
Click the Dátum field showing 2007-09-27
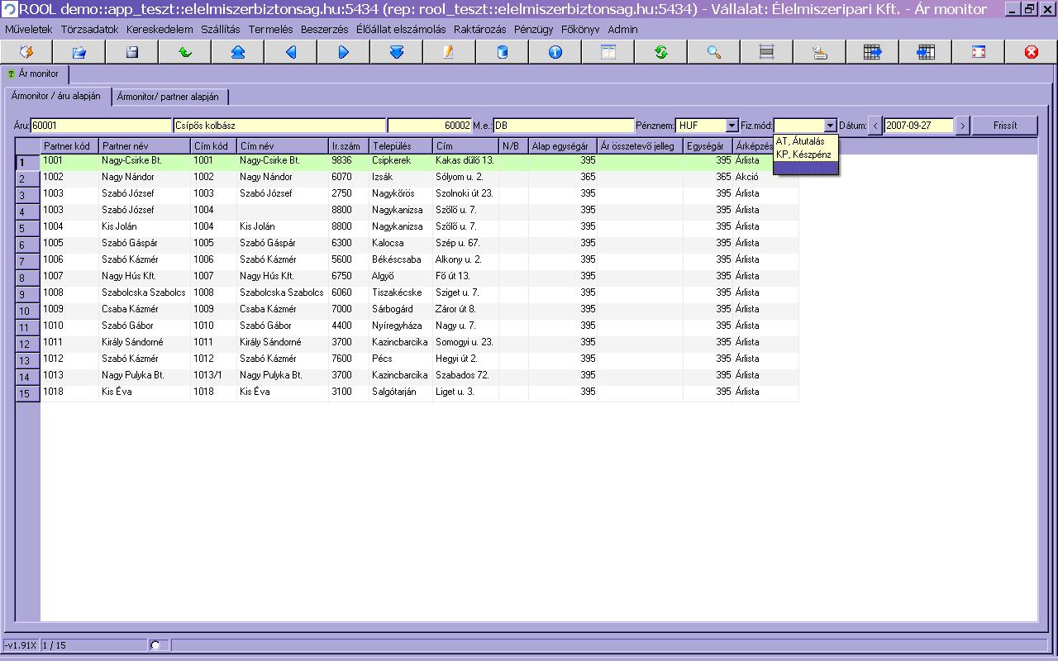point(918,126)
